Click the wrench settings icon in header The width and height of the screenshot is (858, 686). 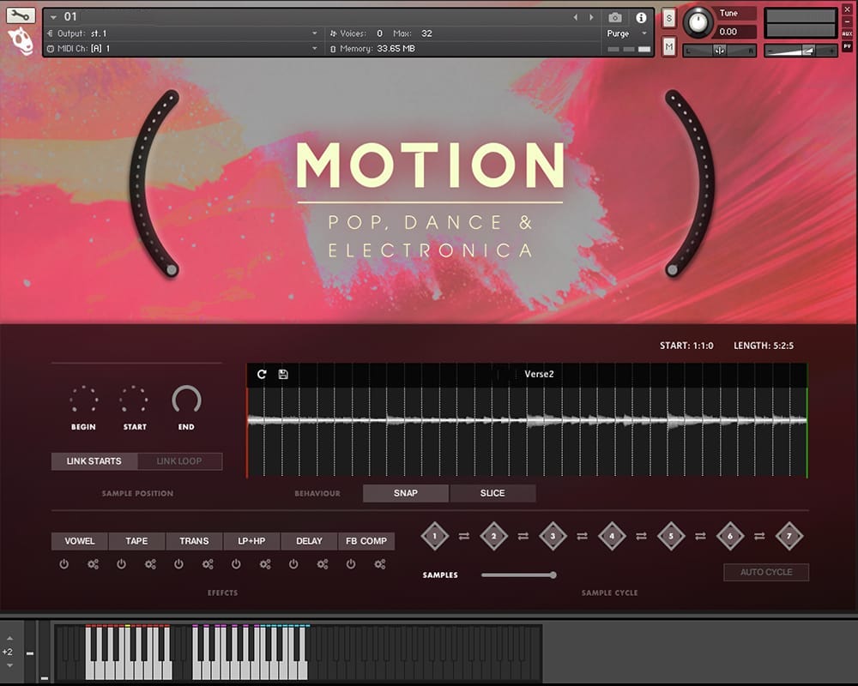[21, 15]
